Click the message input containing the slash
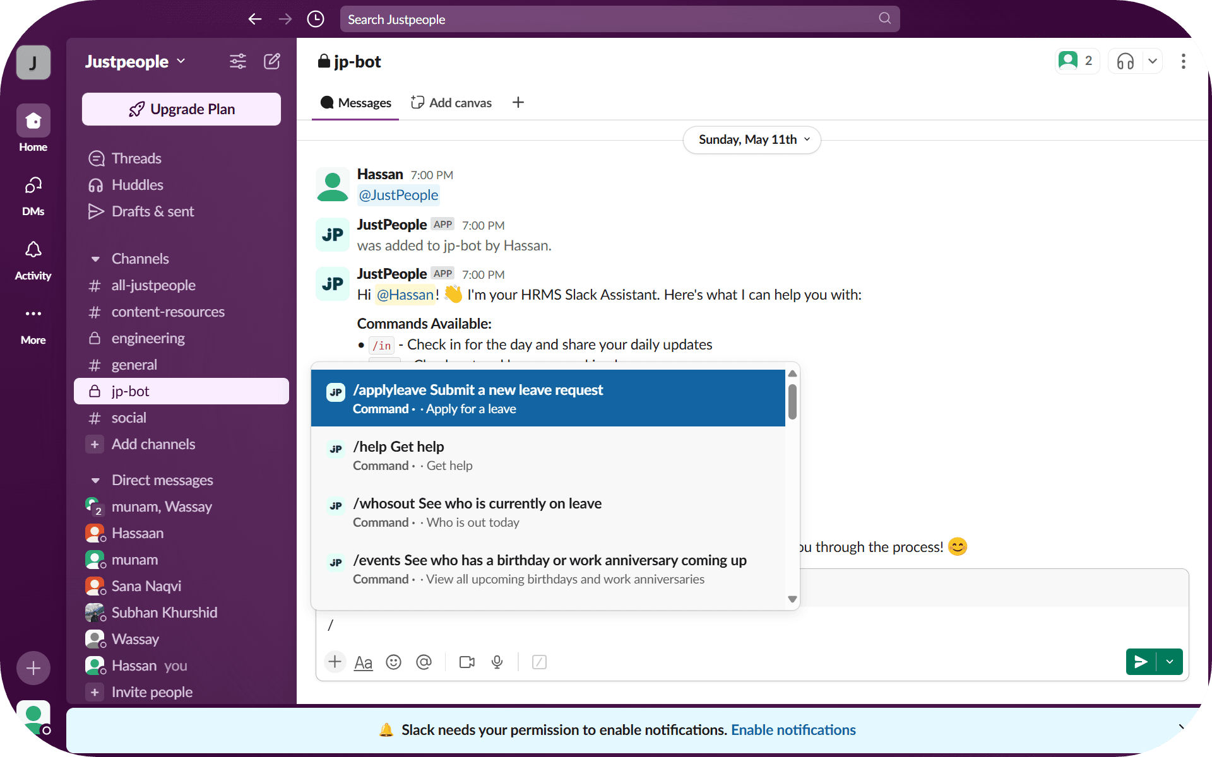This screenshot has width=1212, height=757. (752, 625)
